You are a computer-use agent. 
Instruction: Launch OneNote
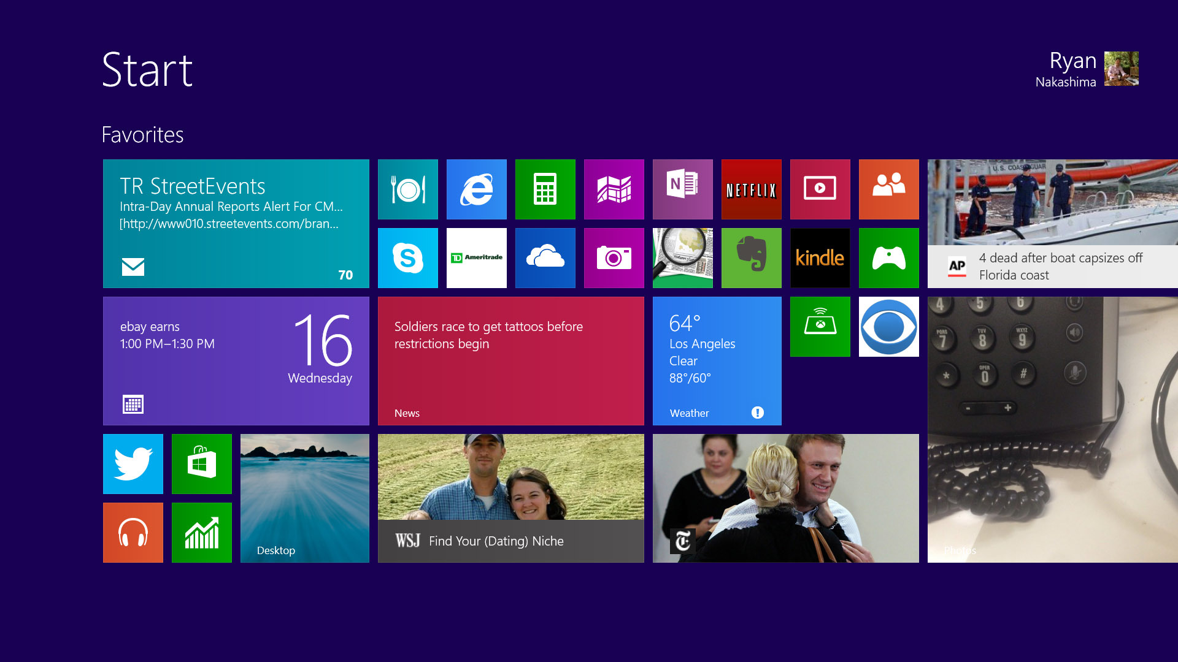point(682,189)
